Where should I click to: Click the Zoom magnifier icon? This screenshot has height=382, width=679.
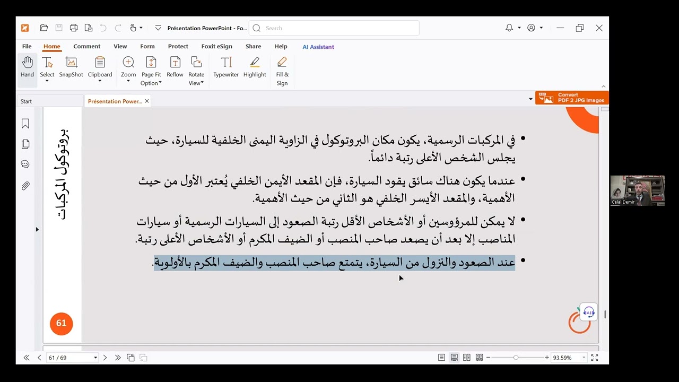128,63
